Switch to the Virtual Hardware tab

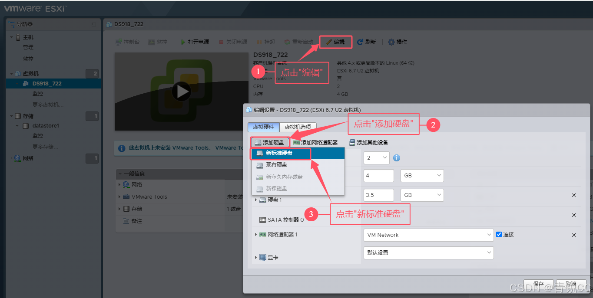click(263, 127)
